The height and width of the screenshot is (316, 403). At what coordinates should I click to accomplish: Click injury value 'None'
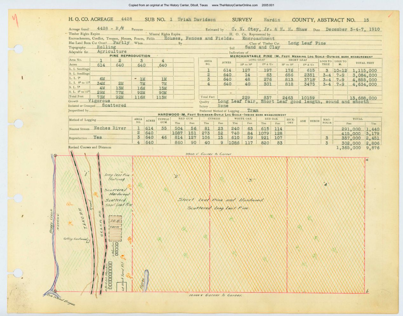tap(223, 106)
